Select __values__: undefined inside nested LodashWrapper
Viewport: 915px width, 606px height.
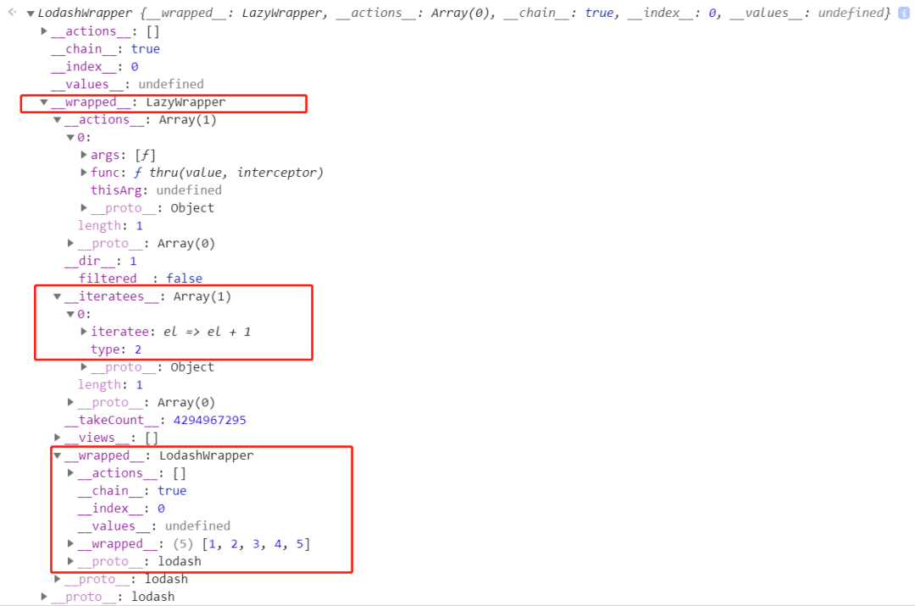tap(154, 526)
